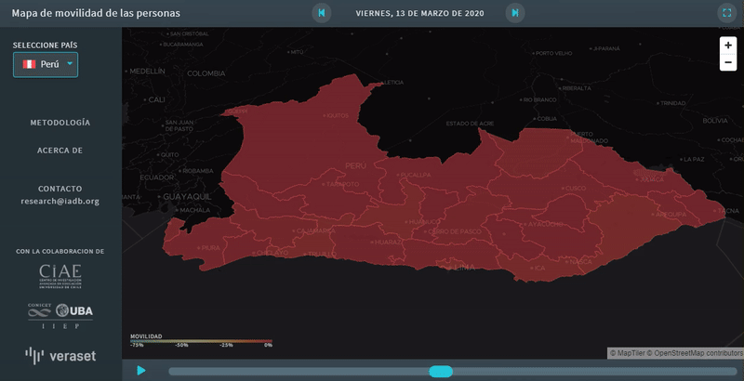Go to the previous date
Image resolution: width=744 pixels, height=381 pixels.
click(x=322, y=13)
